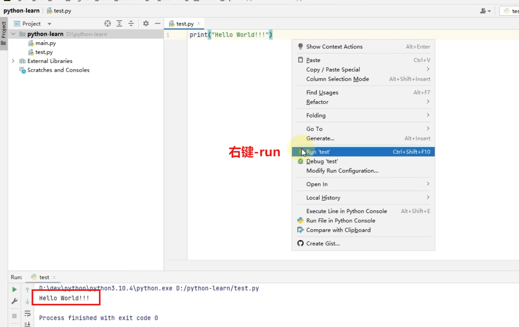The image size is (519, 327).
Task: Open run configuration wrench icon
Action: click(15, 301)
